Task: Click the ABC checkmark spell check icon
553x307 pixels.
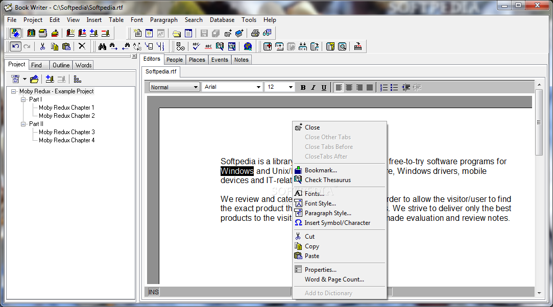Action: point(197,46)
